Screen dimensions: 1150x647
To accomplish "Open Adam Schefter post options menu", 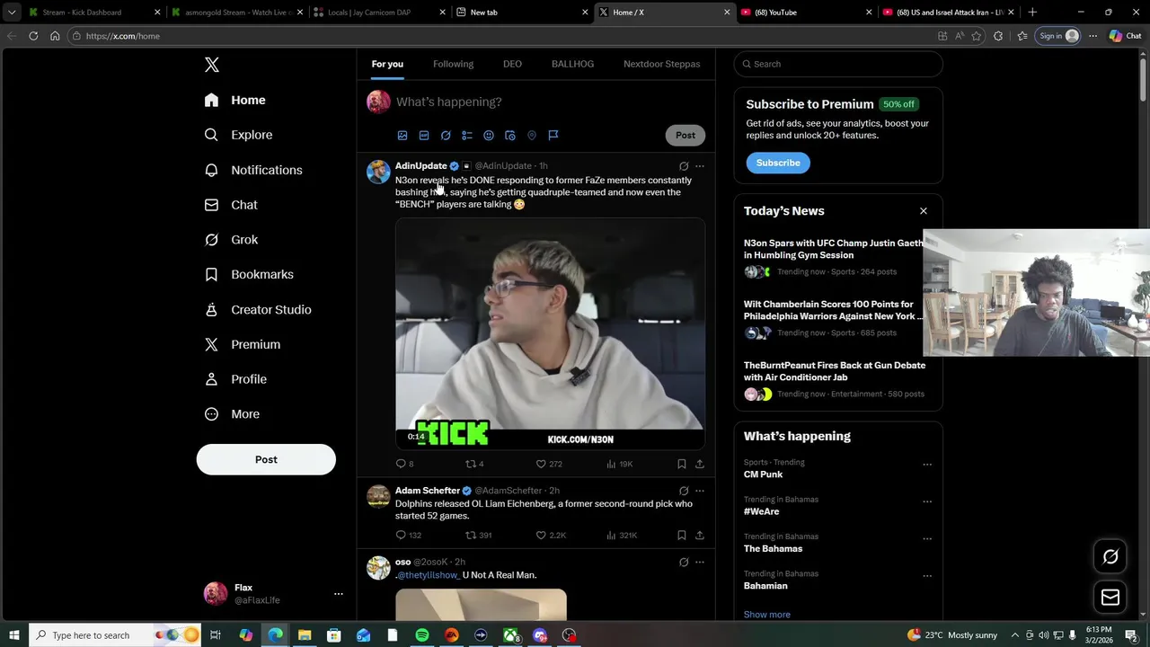I will click(x=700, y=491).
